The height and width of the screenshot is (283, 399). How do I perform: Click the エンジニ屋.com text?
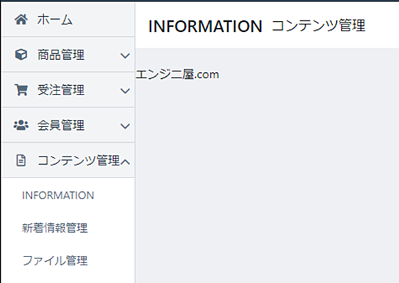point(177,75)
